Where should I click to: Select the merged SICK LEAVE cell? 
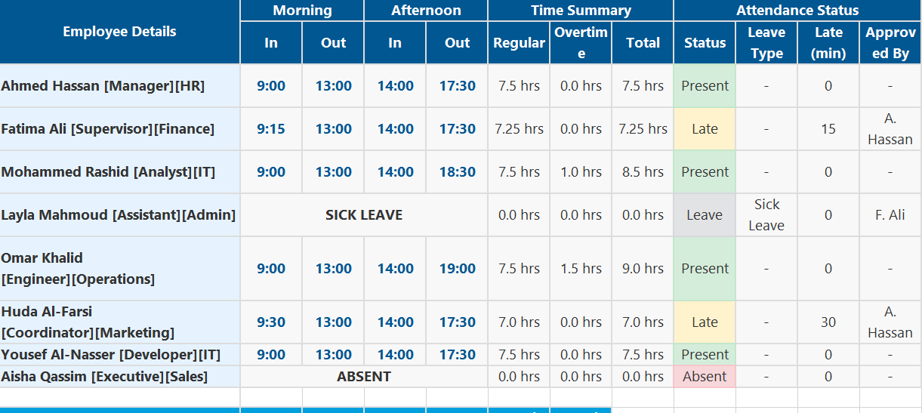(x=364, y=215)
